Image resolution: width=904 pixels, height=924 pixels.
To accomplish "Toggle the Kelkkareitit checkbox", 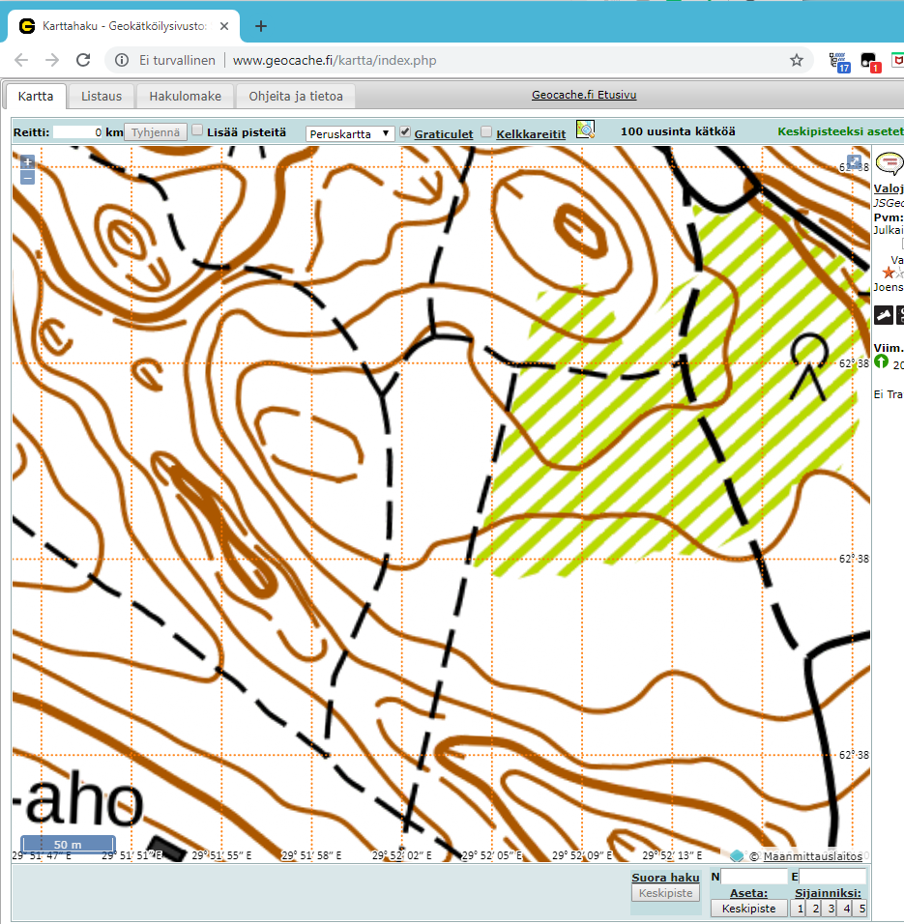I will coord(486,132).
